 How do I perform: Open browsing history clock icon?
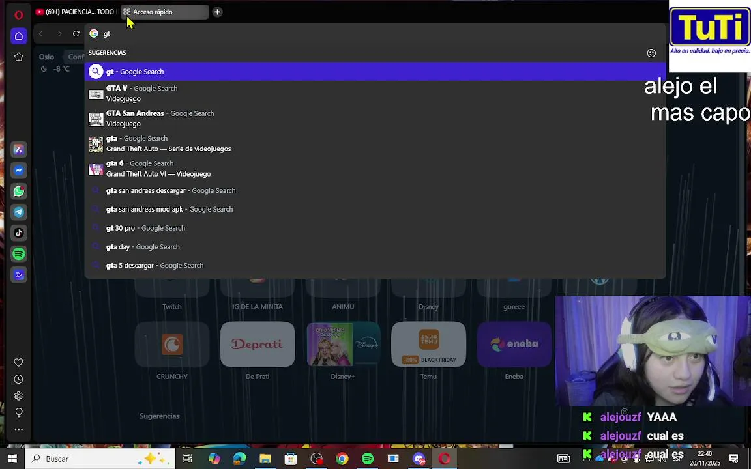(19, 379)
